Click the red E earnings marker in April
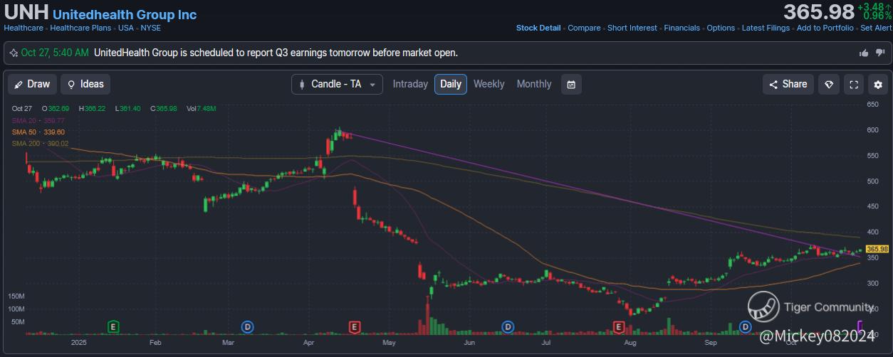Screen dimensions: 893x357 click(x=353, y=326)
